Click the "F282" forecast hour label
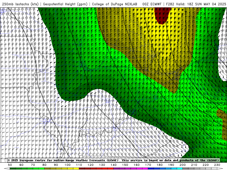The height and width of the screenshot is (170, 227). [x=170, y=4]
